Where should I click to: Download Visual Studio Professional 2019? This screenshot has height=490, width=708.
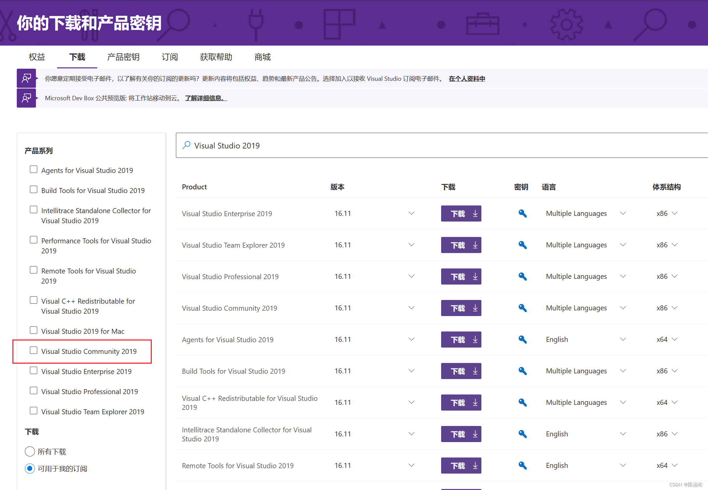click(461, 277)
